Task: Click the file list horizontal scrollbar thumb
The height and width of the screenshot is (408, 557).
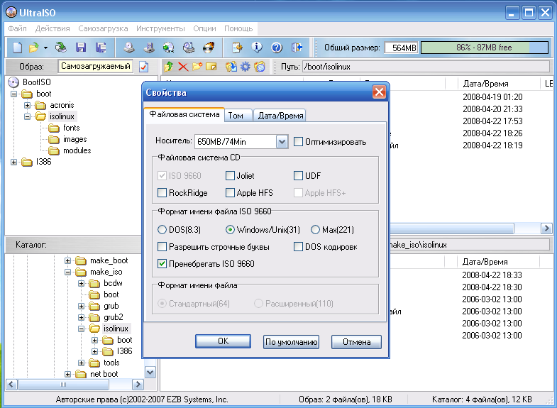Action: tap(452, 228)
